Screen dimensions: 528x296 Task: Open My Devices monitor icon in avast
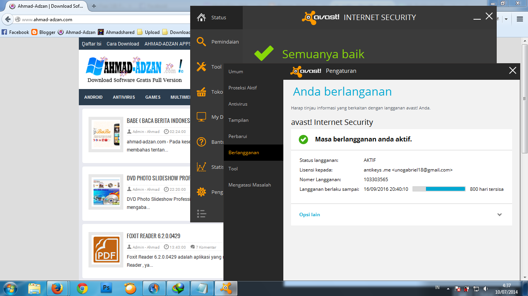tap(201, 117)
